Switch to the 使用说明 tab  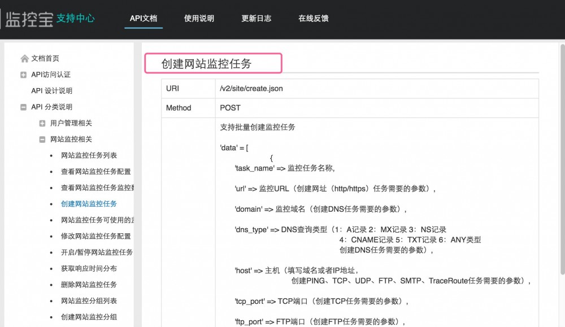click(x=199, y=18)
